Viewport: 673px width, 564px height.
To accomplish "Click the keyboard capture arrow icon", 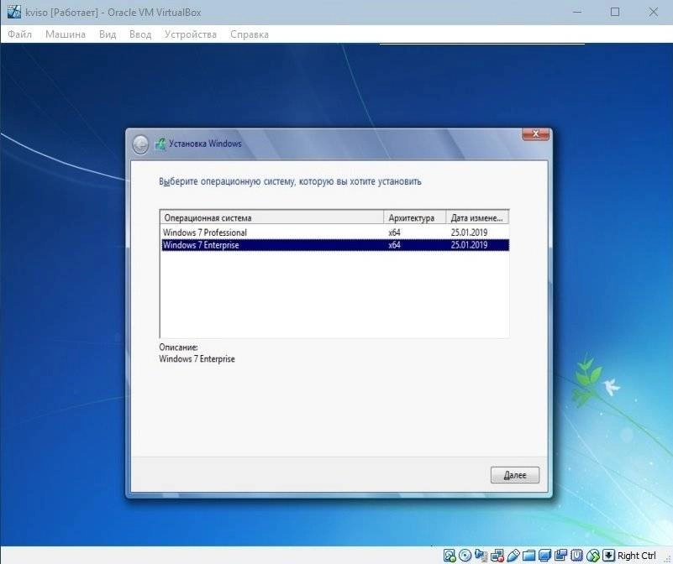I will pos(608,555).
